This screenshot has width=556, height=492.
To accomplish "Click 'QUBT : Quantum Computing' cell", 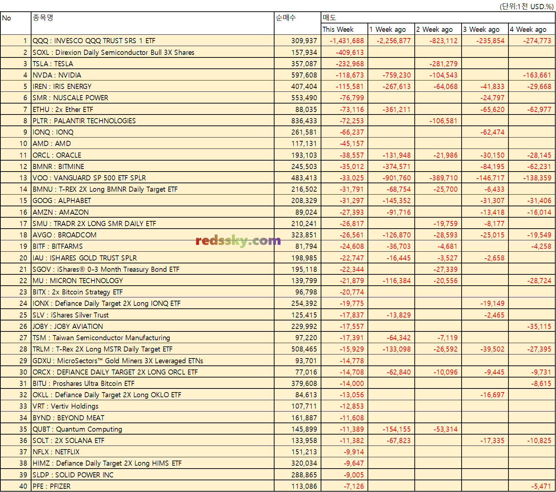I will pos(153,429).
